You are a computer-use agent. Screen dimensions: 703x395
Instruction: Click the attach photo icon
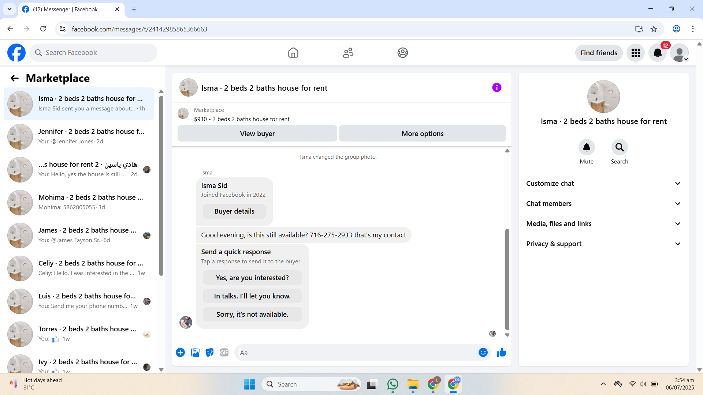click(195, 352)
